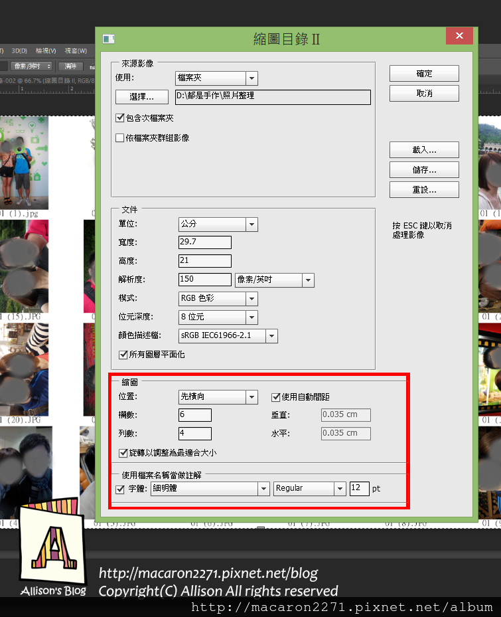
Task: Click the 高度 field showing 21
Action: [x=205, y=261]
